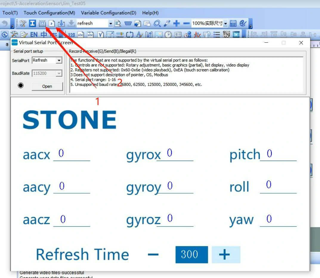Image resolution: width=320 pixels, height=278 pixels.
Task: Insert the digital 8:11 time display
Action: pyautogui.click(x=178, y=35)
